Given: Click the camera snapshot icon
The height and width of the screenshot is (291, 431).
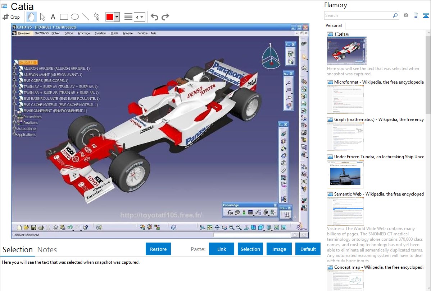Looking at the screenshot, I should pyautogui.click(x=406, y=15).
